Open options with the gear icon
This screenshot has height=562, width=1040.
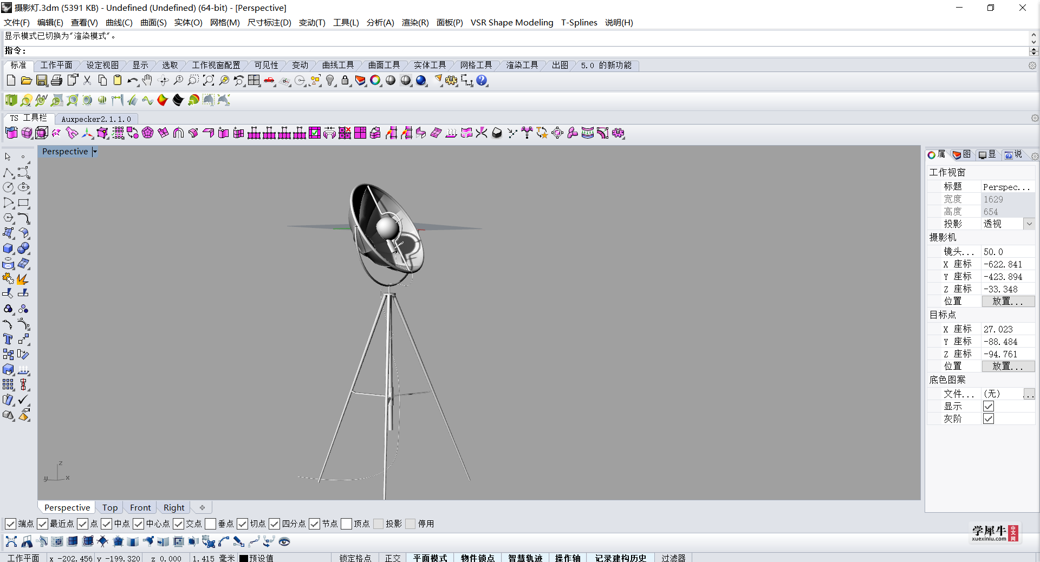(452, 81)
